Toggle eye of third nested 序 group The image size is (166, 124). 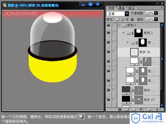click(x=109, y=43)
